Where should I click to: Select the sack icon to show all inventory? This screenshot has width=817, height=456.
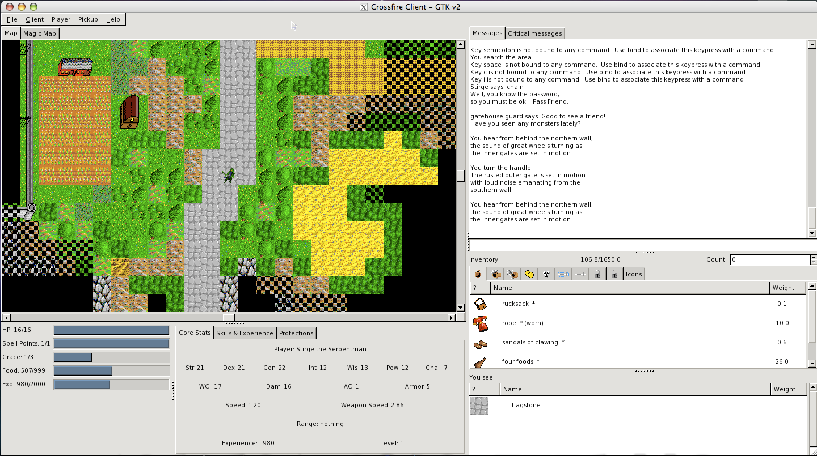point(478,274)
